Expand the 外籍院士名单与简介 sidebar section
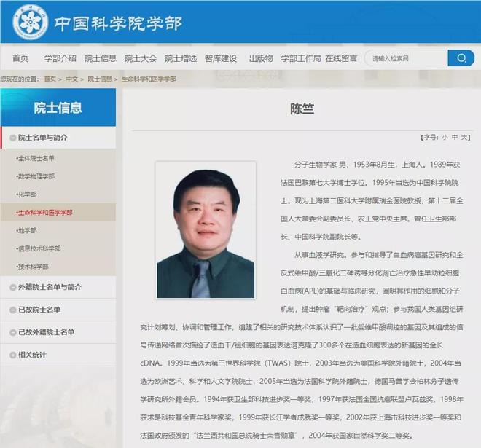 pyautogui.click(x=58, y=287)
